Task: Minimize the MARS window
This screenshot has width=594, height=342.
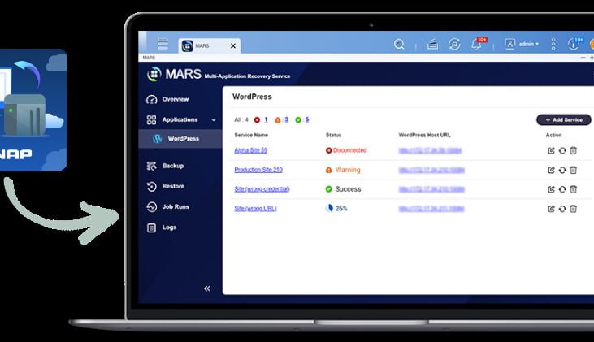Action: (583, 58)
